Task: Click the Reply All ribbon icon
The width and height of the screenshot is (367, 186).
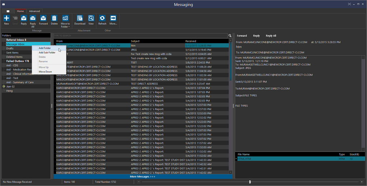Action: [33, 18]
